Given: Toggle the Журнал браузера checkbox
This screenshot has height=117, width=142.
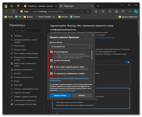Looking at the screenshot, I should (x=51, y=52).
